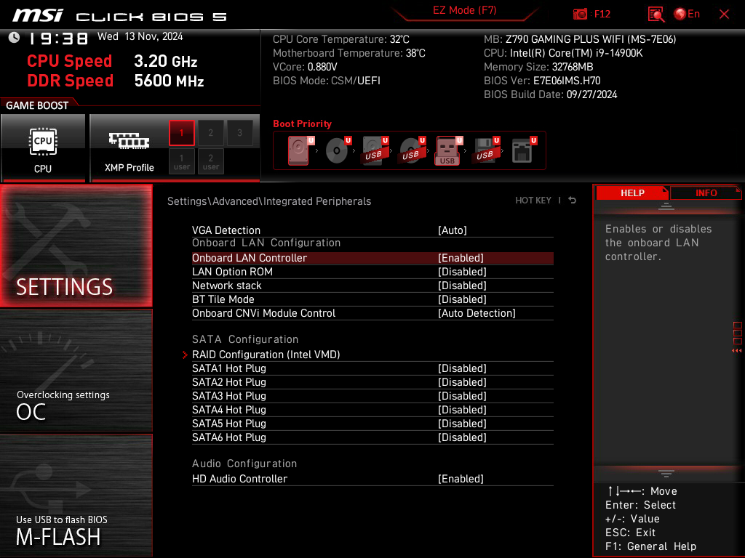Enable XMP profile 2
This screenshot has height=558, width=745.
pyautogui.click(x=210, y=133)
